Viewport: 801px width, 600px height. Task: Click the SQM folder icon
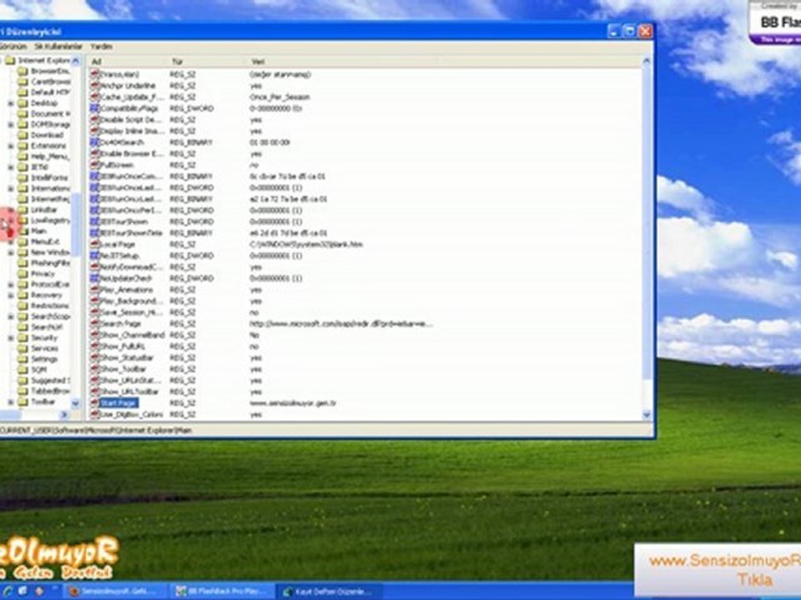(x=23, y=369)
